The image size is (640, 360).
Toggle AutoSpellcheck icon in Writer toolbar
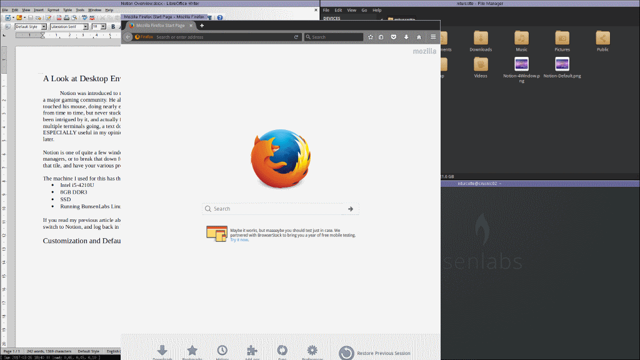[92, 17]
